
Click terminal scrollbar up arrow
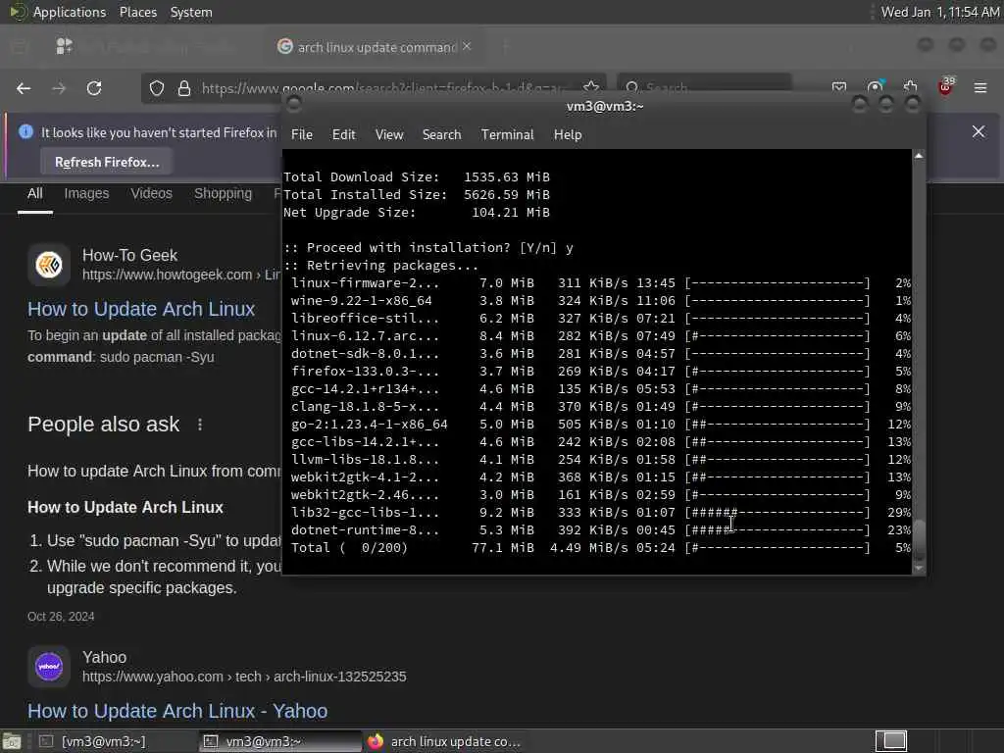[x=919, y=156]
